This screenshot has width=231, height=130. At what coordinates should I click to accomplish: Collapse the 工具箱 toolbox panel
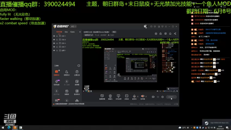click(x=79, y=66)
